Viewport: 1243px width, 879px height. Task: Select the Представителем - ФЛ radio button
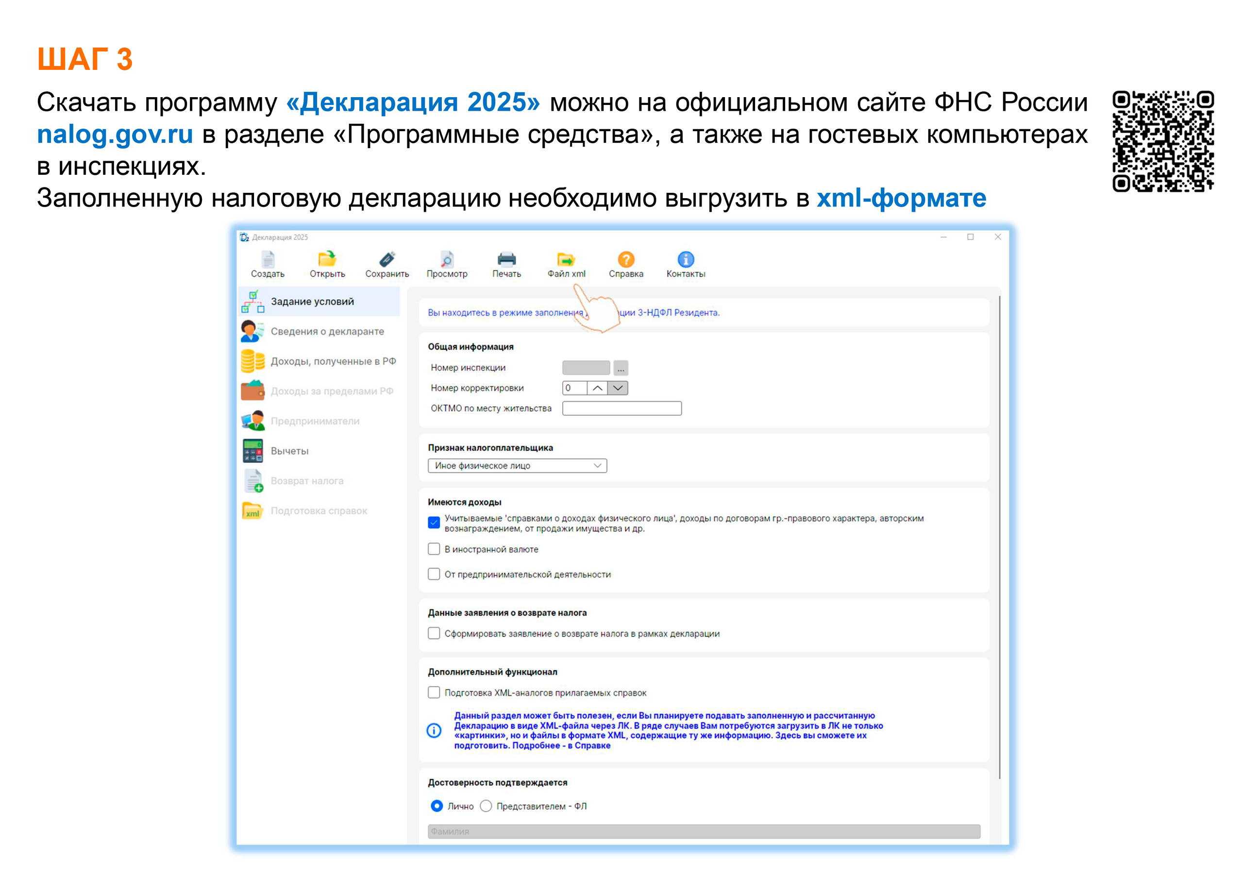(486, 806)
